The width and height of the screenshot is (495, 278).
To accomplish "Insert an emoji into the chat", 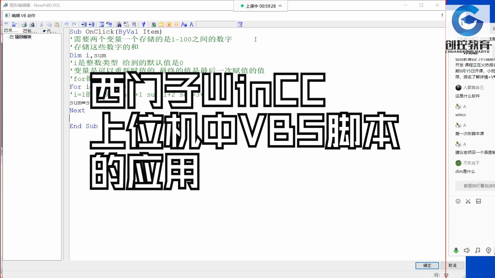I will tap(458, 201).
